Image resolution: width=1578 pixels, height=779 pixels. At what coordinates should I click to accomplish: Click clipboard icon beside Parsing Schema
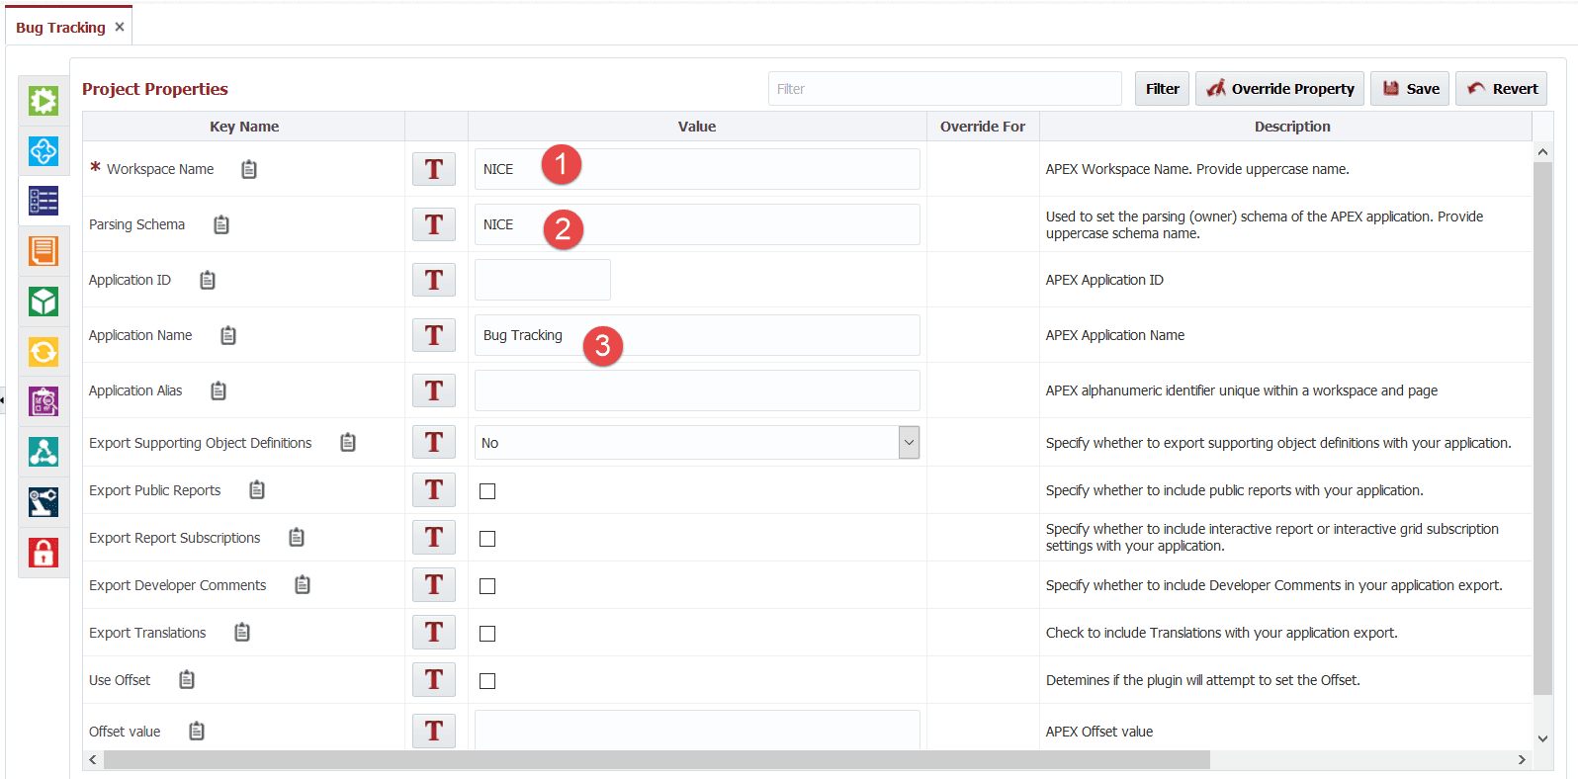[221, 224]
